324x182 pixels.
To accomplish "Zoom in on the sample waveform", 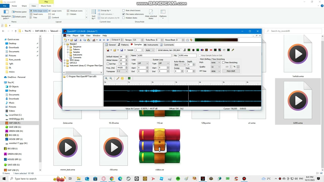I will point(106,78).
